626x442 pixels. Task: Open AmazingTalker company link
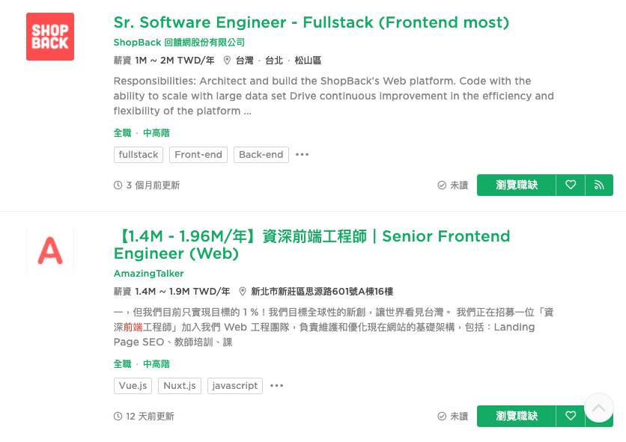(148, 273)
